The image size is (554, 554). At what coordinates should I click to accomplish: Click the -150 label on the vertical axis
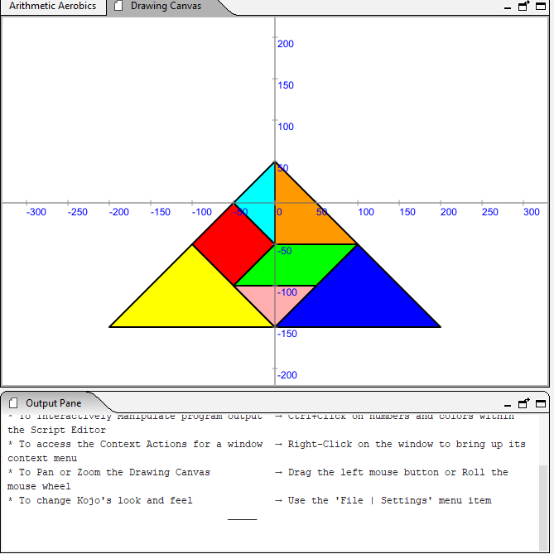(287, 334)
